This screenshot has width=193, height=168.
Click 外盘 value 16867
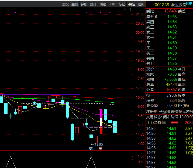click(171, 90)
